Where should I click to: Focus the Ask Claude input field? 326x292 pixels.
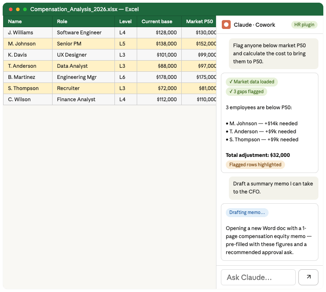(258, 277)
